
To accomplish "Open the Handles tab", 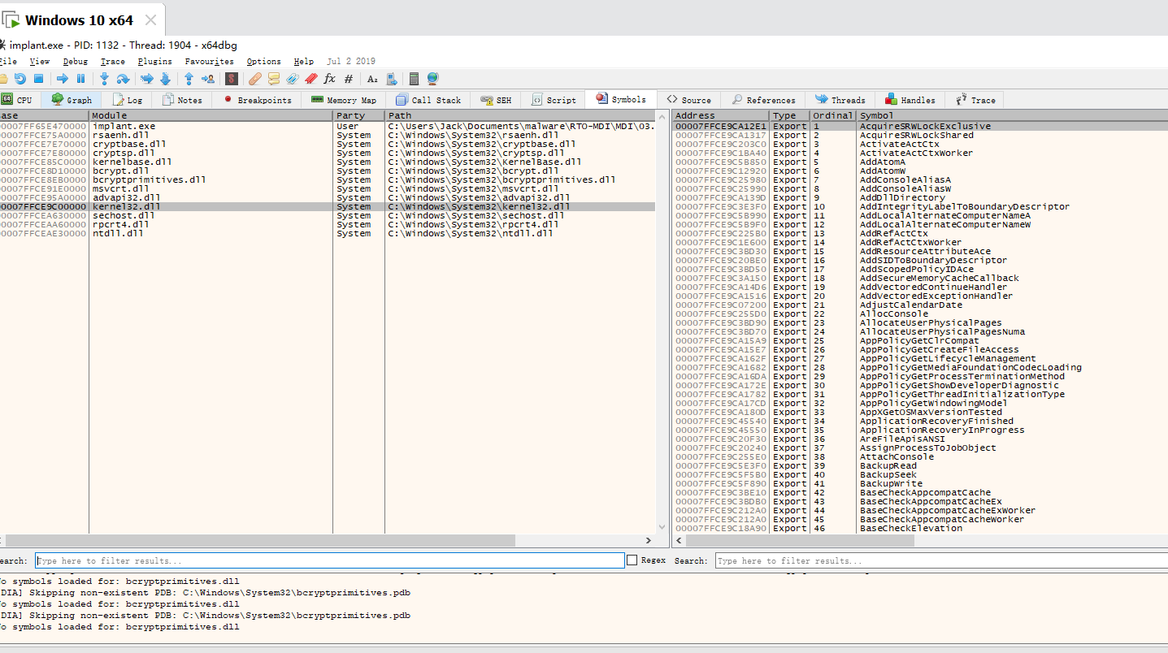I will click(910, 100).
